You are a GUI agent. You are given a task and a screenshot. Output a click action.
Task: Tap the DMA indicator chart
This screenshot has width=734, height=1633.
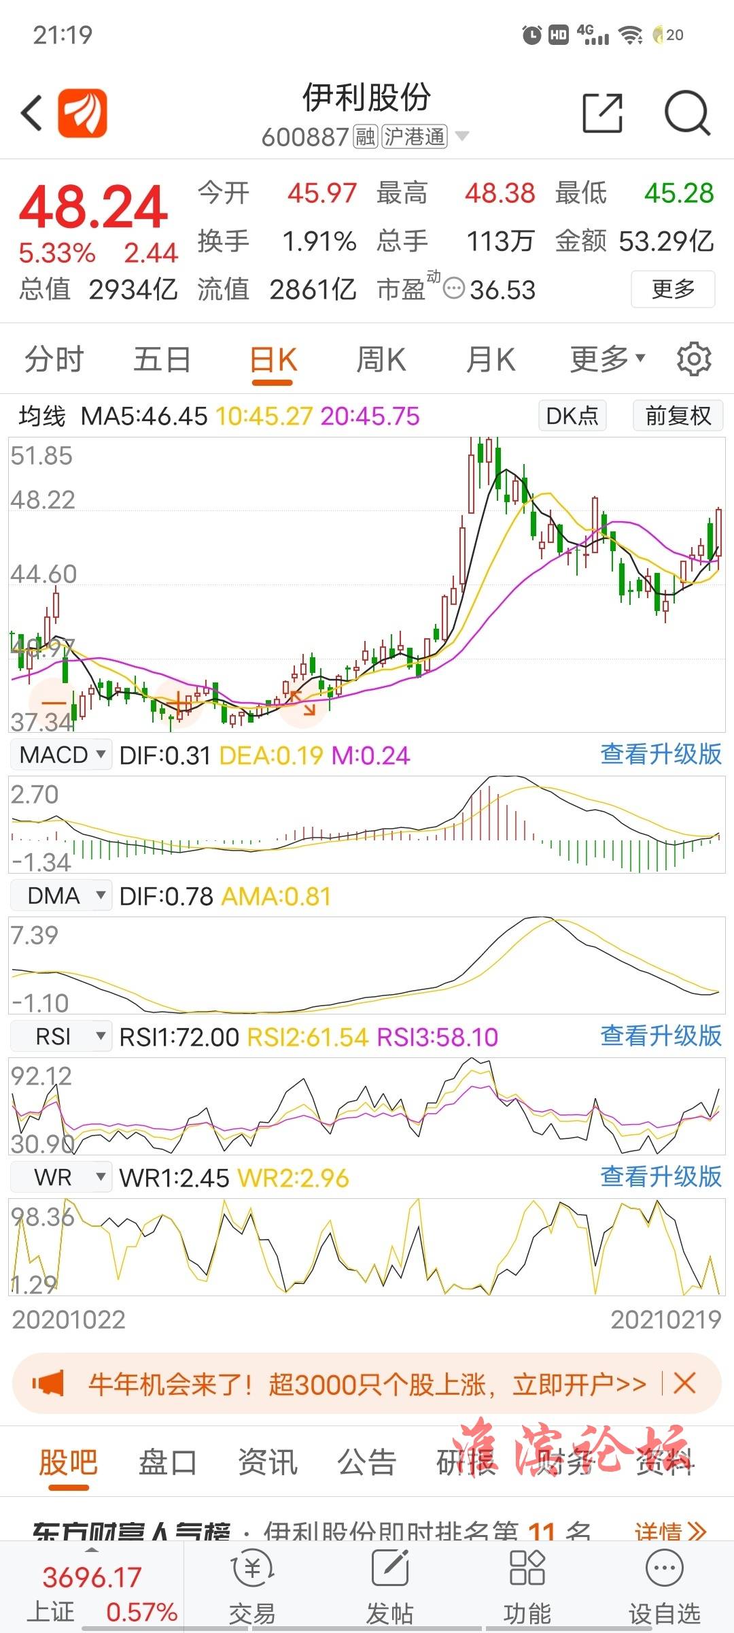click(367, 965)
